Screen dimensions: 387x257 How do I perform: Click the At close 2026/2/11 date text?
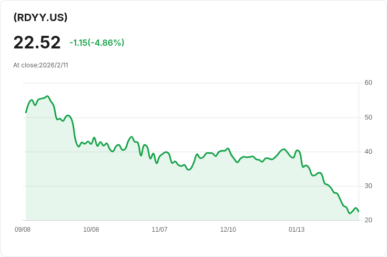coord(40,65)
